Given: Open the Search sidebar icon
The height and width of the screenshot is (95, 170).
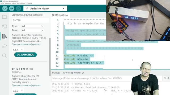Looking at the screenshot, I should tap(5, 56).
